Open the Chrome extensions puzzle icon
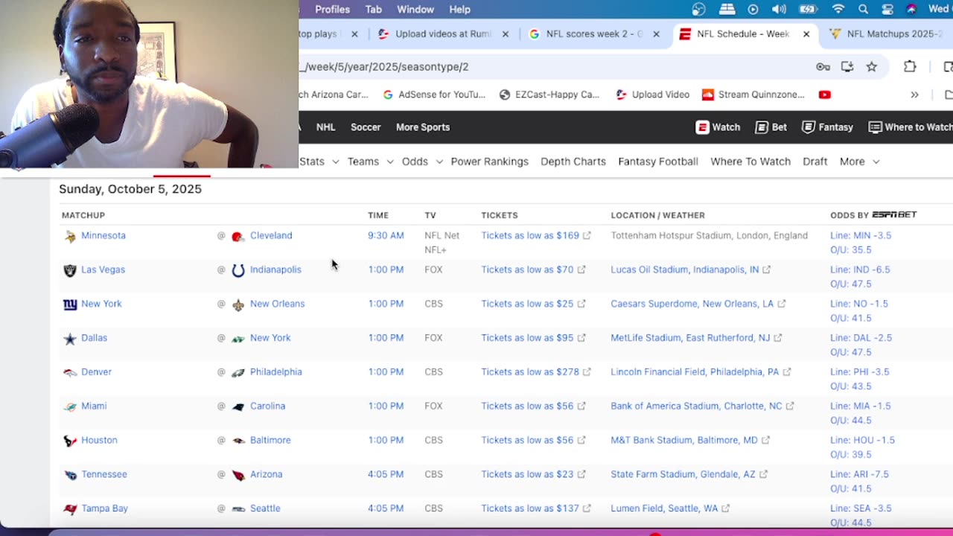 (x=910, y=67)
